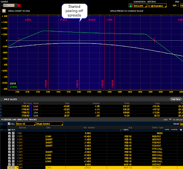Screen dimensions: 183x169
Task: Sort price slices by Theta column header
Action: (x=127, y=104)
